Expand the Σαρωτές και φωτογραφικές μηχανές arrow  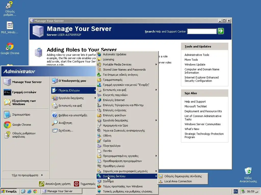(156, 171)
